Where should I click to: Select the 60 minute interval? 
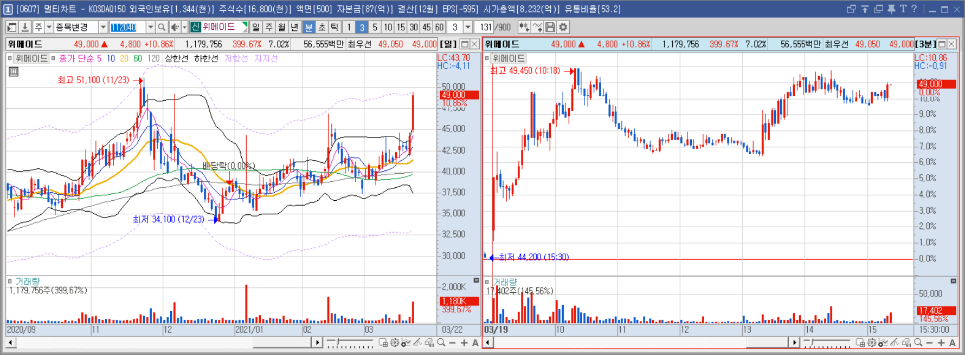[x=440, y=27]
